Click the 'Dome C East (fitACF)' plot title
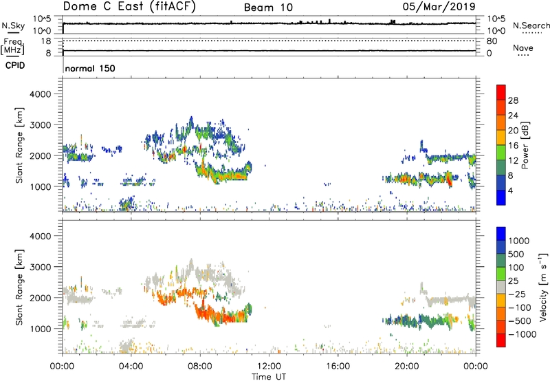Viewport: 550px width, 381px height. point(129,7)
